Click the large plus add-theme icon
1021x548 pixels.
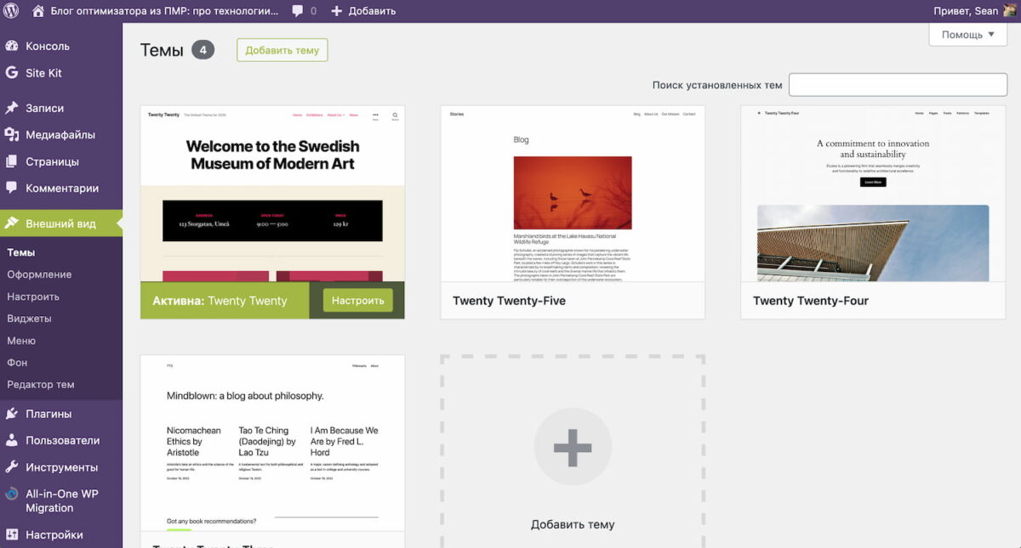click(x=573, y=447)
